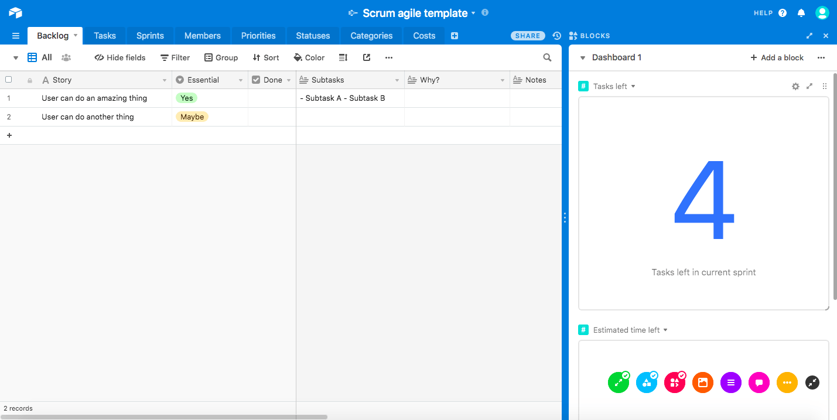
Task: Click the horizontal scrollbar at grid bottom
Action: pyautogui.click(x=164, y=417)
